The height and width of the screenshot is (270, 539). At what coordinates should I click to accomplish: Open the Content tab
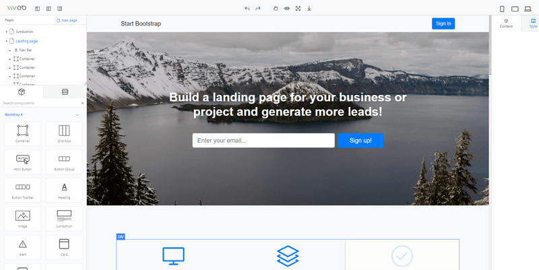(x=506, y=24)
